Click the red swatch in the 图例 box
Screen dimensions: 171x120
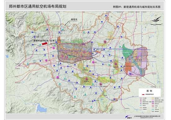click(x=143, y=95)
